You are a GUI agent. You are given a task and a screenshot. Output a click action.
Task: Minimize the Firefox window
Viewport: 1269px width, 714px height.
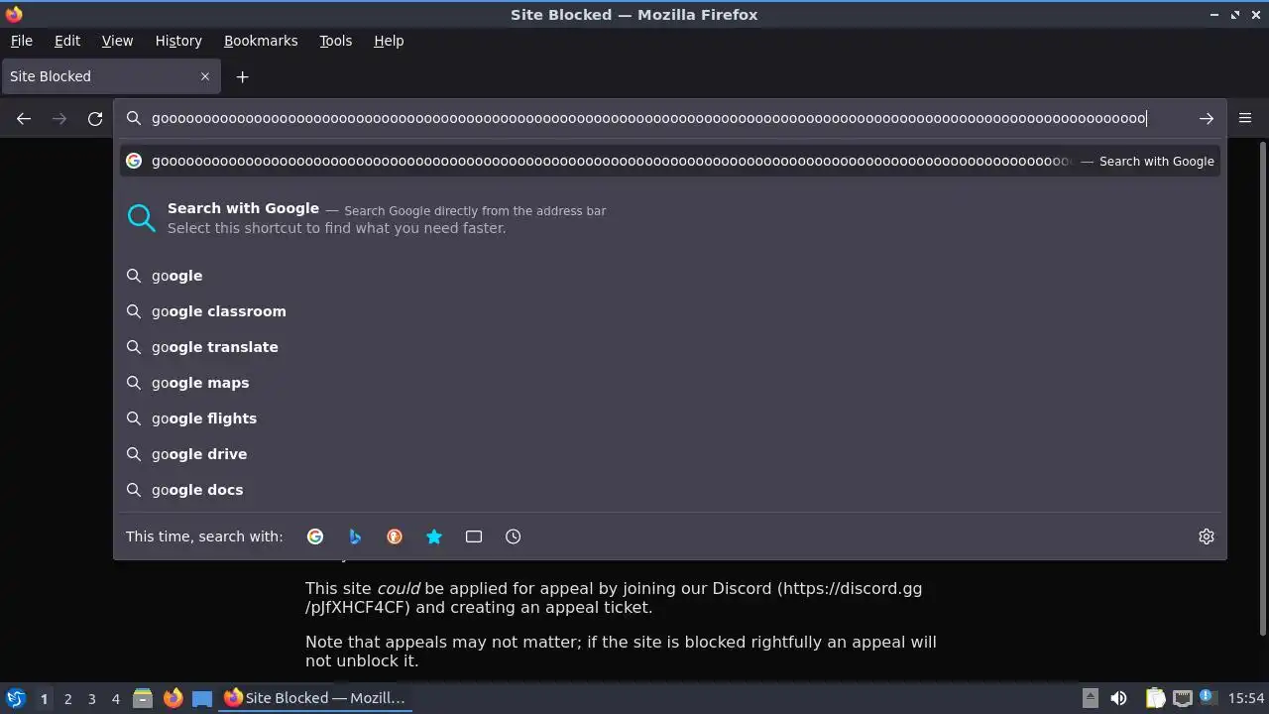pos(1214,15)
